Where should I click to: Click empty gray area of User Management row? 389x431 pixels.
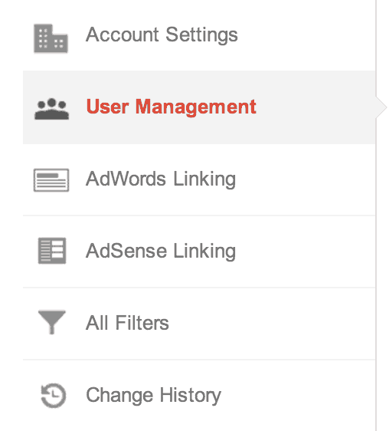315,107
